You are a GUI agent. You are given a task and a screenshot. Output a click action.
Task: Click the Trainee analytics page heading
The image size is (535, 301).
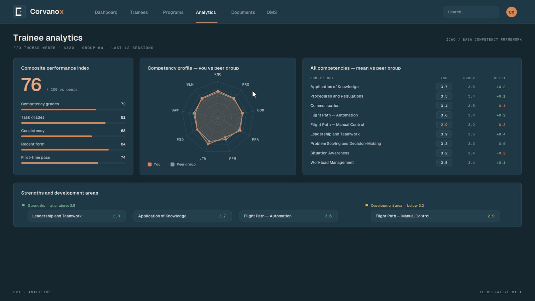click(48, 38)
